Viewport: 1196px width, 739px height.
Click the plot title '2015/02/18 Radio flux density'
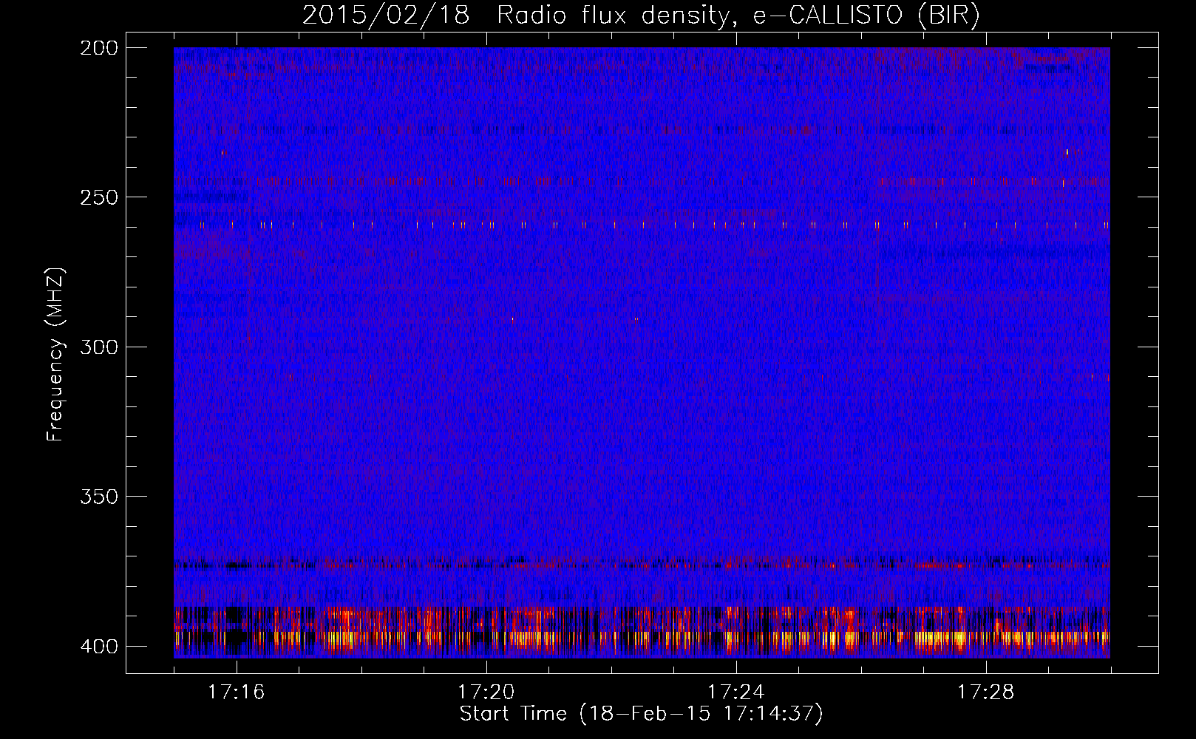click(x=641, y=16)
